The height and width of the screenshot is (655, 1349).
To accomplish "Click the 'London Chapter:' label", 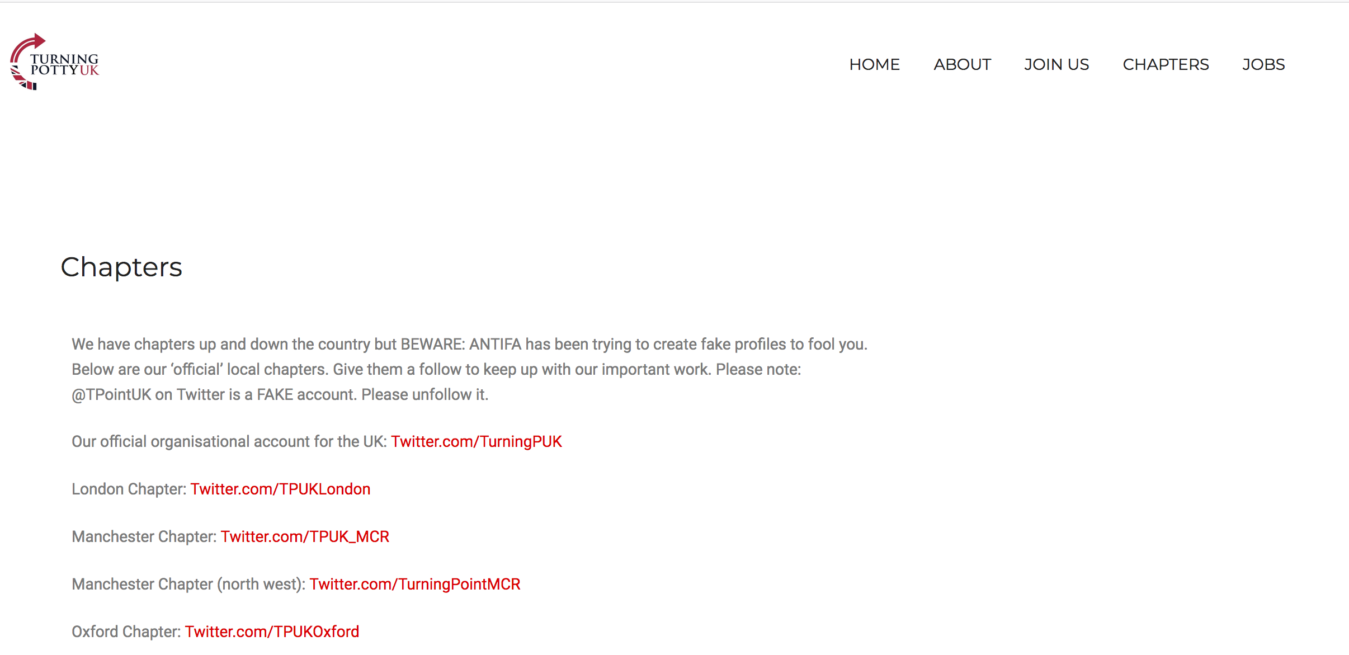I will pyautogui.click(x=129, y=489).
